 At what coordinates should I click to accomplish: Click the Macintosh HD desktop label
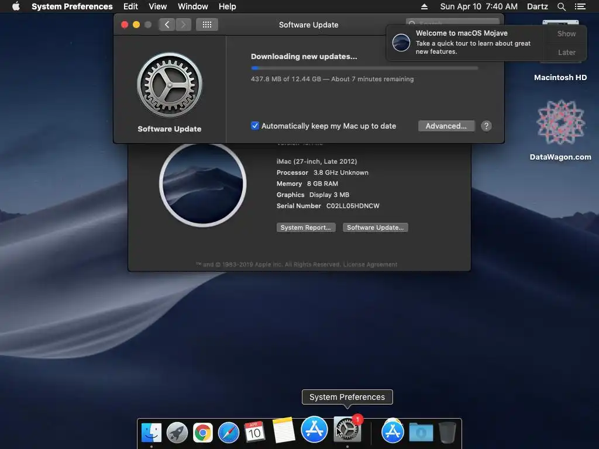coord(560,77)
